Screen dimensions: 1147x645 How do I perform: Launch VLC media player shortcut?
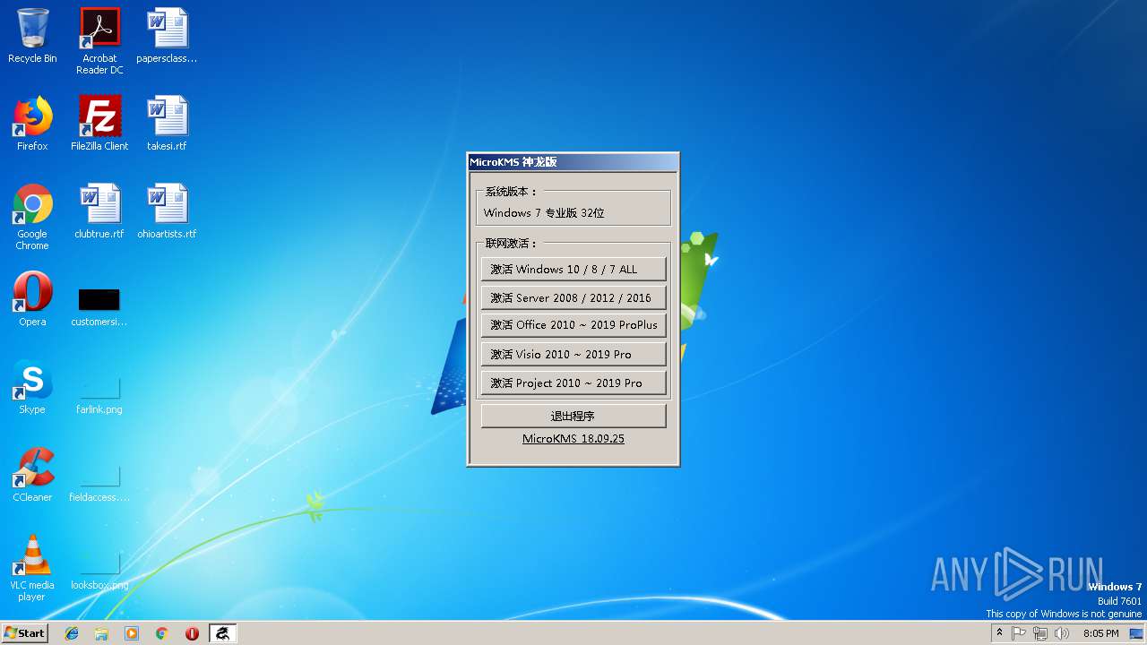32,568
